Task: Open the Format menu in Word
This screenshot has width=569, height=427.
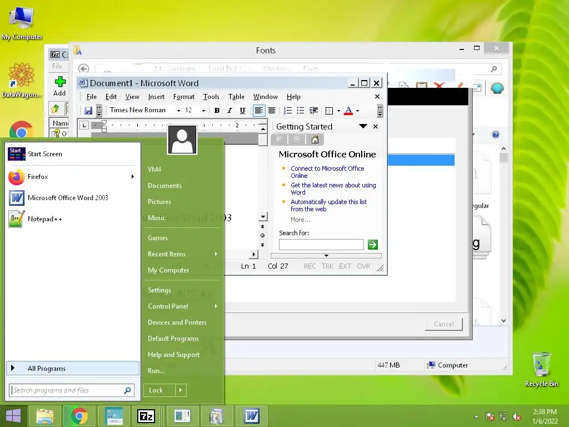Action: click(183, 97)
